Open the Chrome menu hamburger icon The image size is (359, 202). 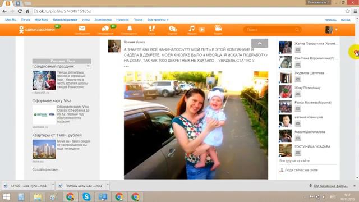click(x=355, y=11)
